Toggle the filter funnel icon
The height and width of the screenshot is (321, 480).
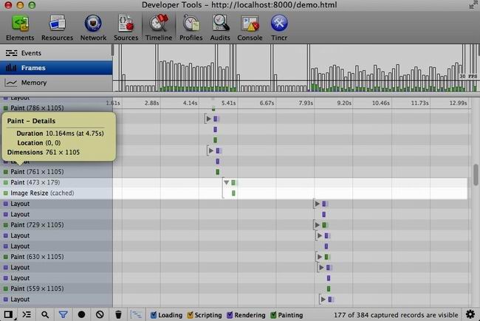[63, 314]
